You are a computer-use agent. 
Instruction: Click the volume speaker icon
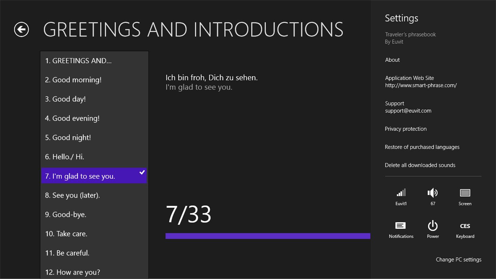(x=433, y=193)
